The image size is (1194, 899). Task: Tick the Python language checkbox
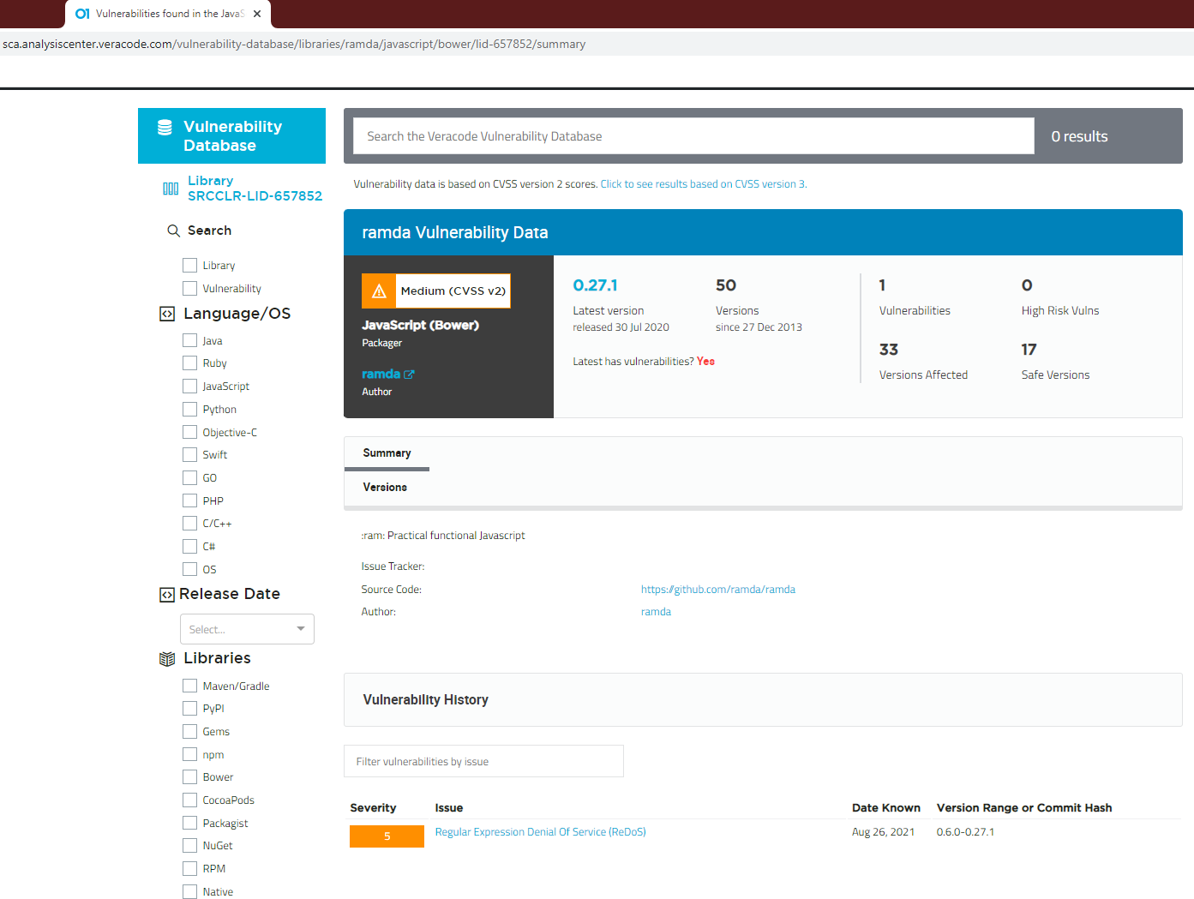[190, 409]
